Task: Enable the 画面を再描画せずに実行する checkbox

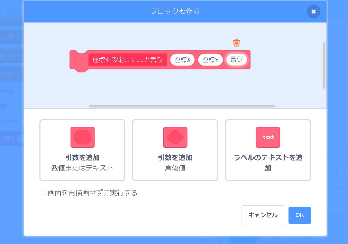Action: tap(44, 193)
